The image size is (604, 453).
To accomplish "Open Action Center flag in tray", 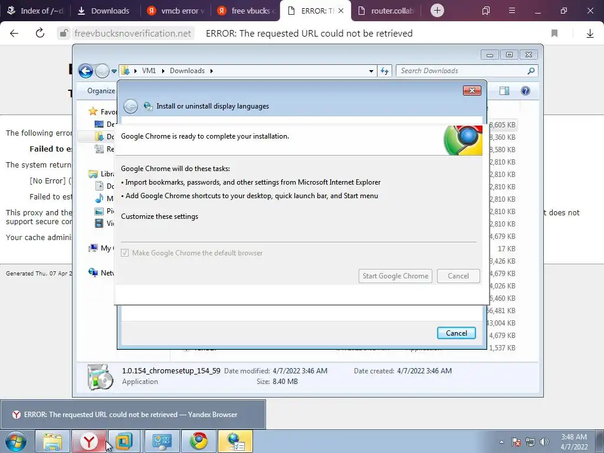I will [x=516, y=442].
